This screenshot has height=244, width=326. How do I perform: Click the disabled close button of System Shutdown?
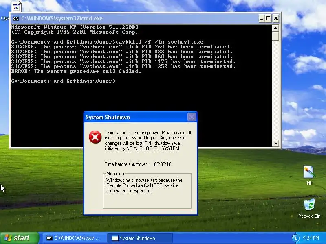click(192, 117)
